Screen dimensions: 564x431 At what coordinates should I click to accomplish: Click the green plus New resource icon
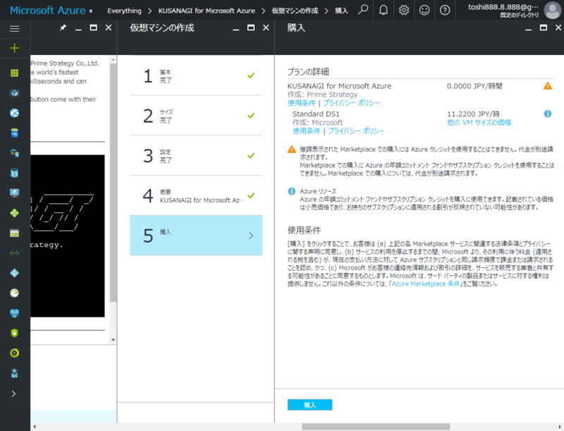[14, 48]
